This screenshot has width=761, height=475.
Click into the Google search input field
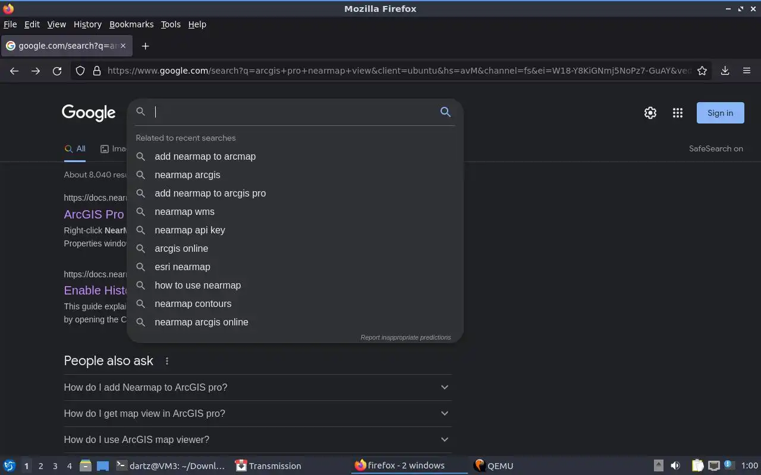point(294,112)
